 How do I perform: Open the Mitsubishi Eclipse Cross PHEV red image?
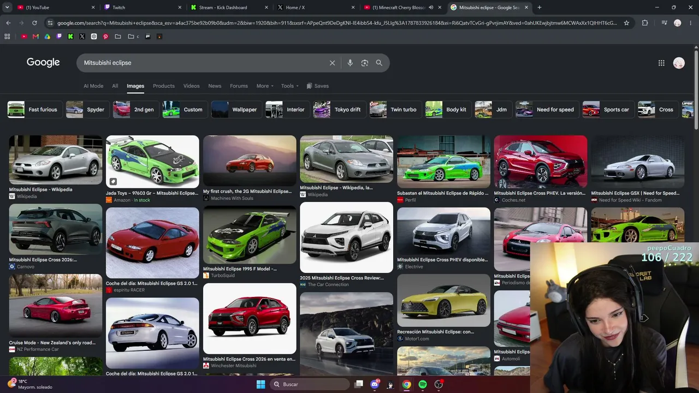tap(541, 162)
